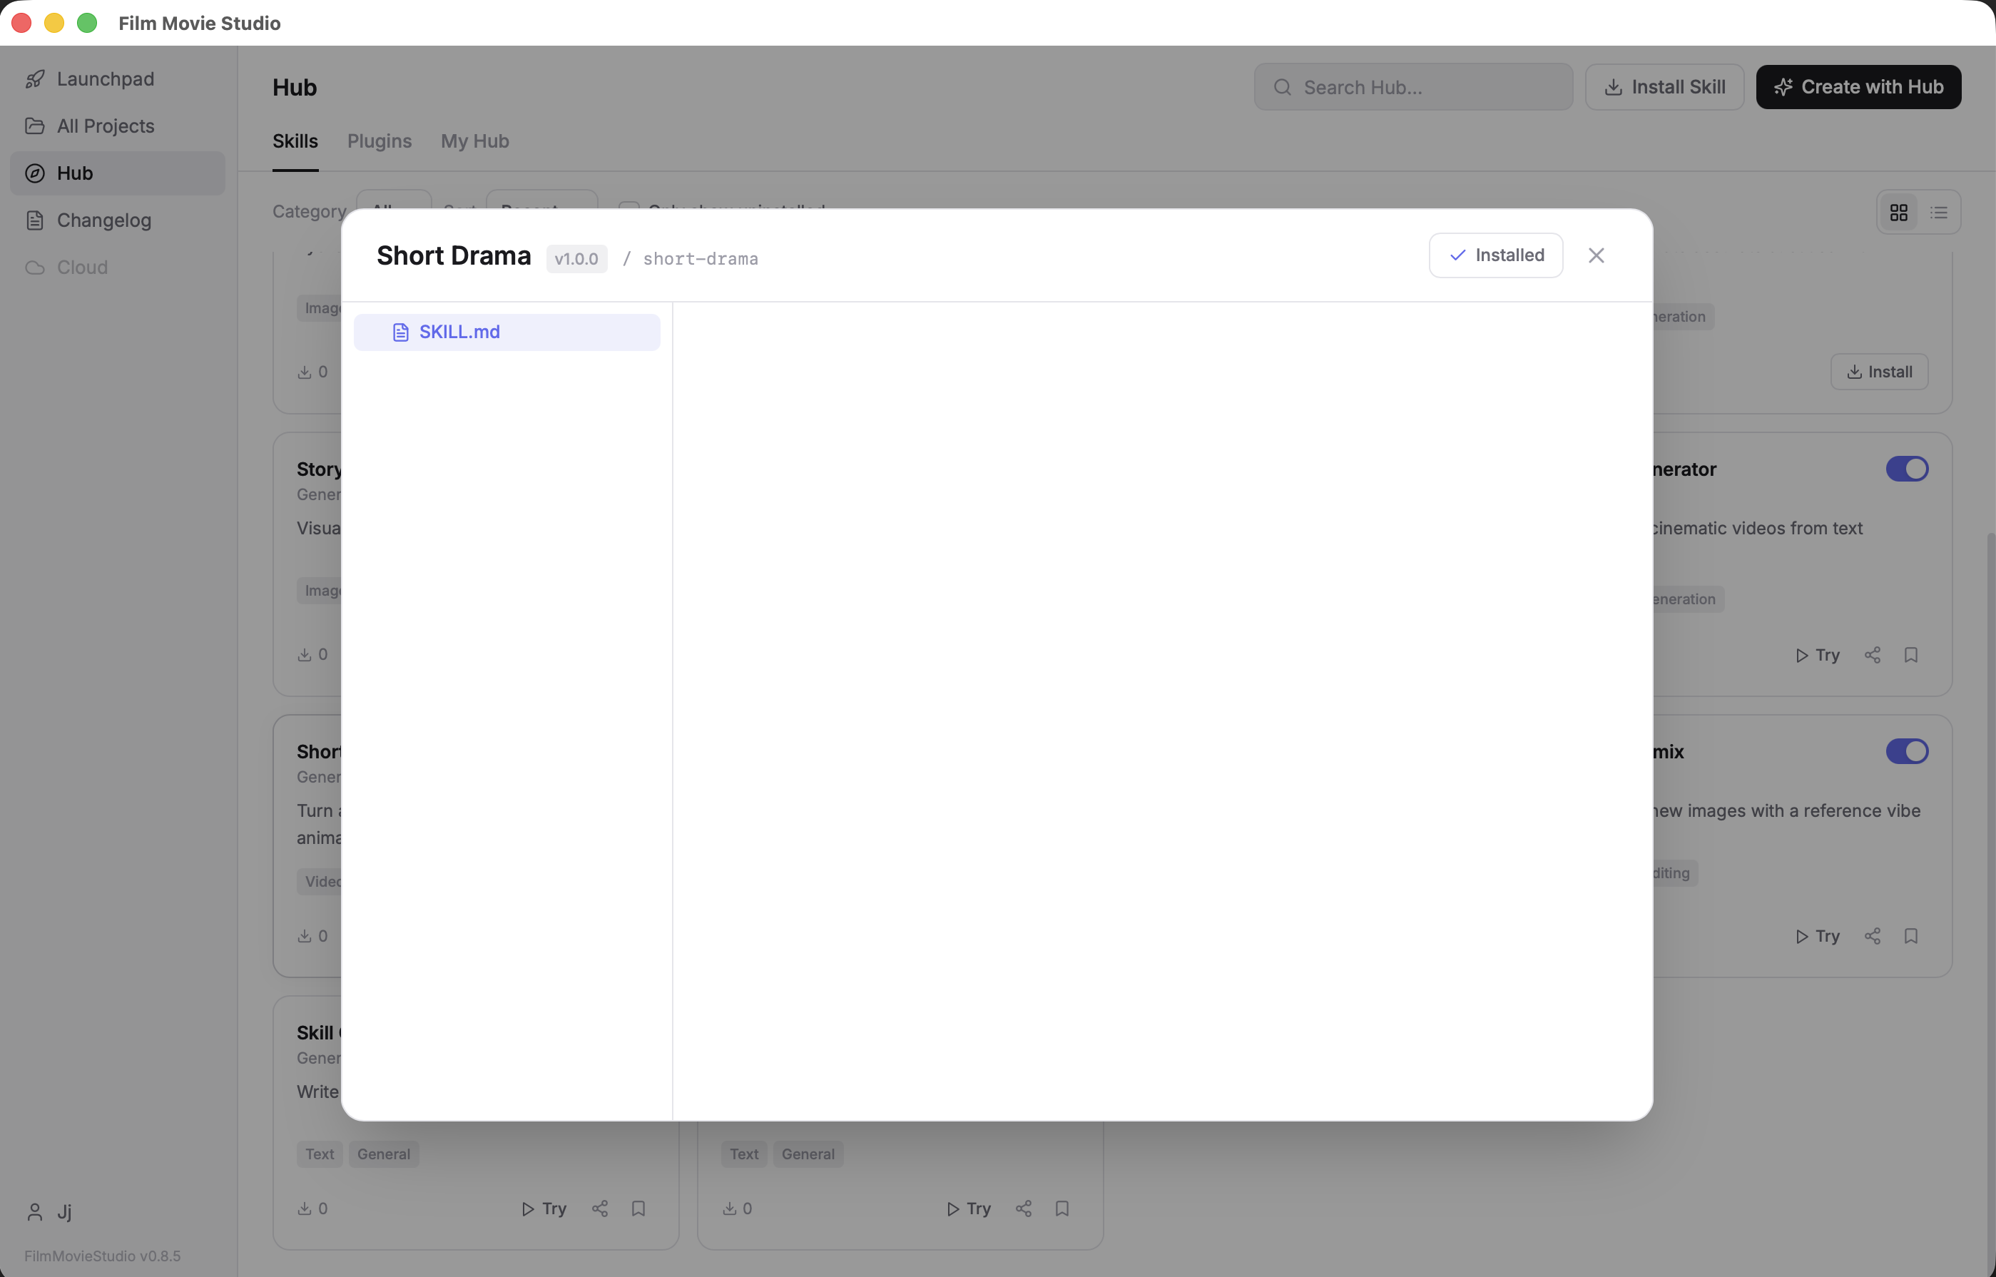Click the Cloud sidebar entry
Viewport: 1996px width, 1277px height.
click(x=117, y=267)
